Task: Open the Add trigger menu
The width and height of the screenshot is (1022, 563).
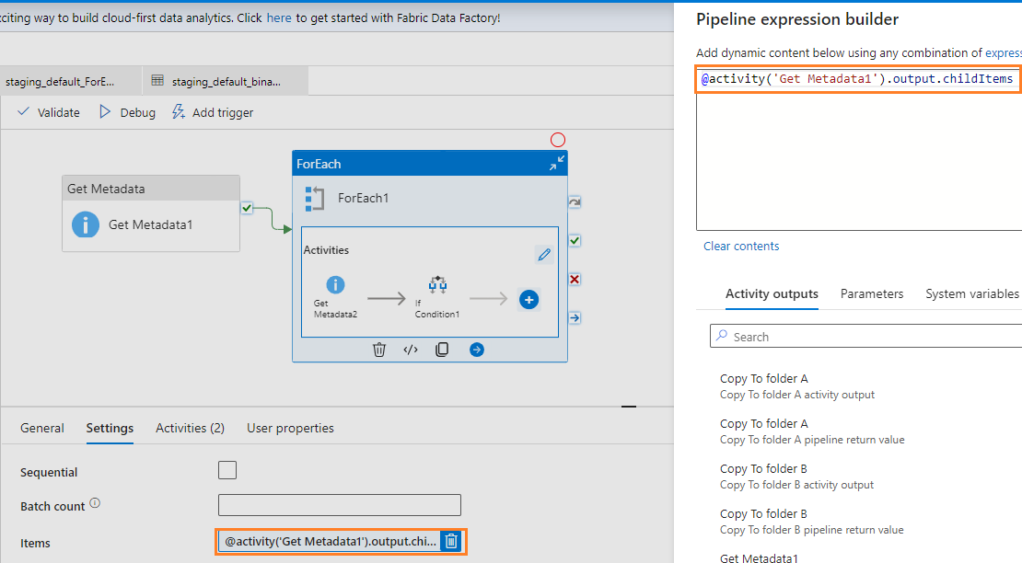Action: pyautogui.click(x=213, y=112)
